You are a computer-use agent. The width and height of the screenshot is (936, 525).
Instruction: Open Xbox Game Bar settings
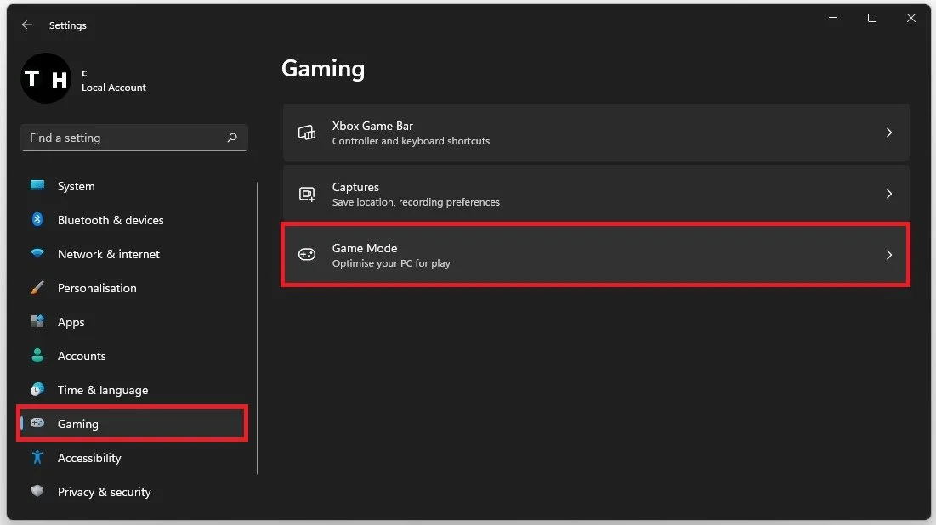click(x=596, y=133)
